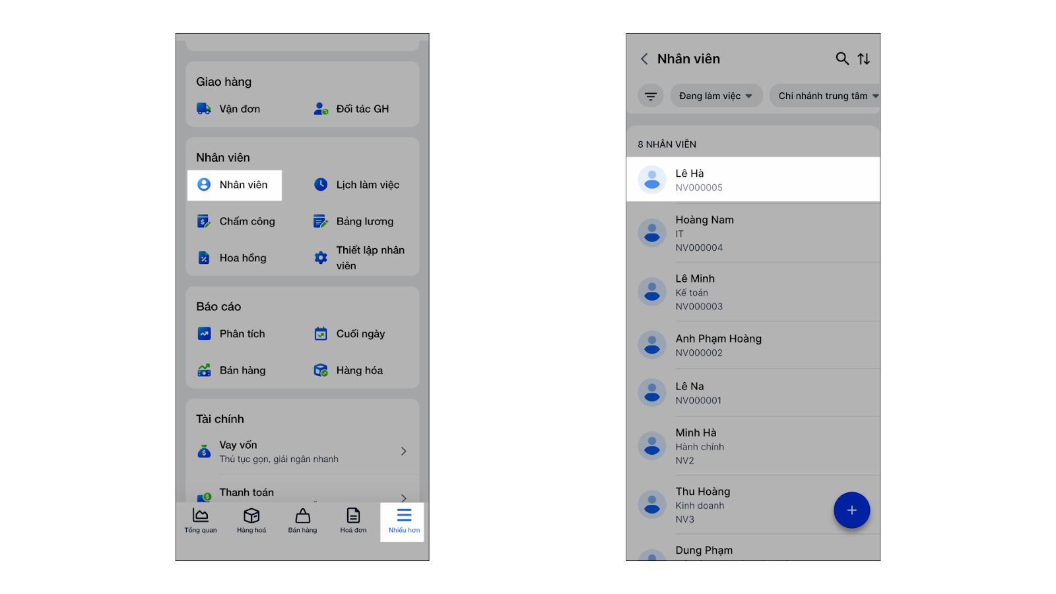Viewport: 1056px width, 594px height.
Task: Add a new employee
Action: pyautogui.click(x=851, y=510)
